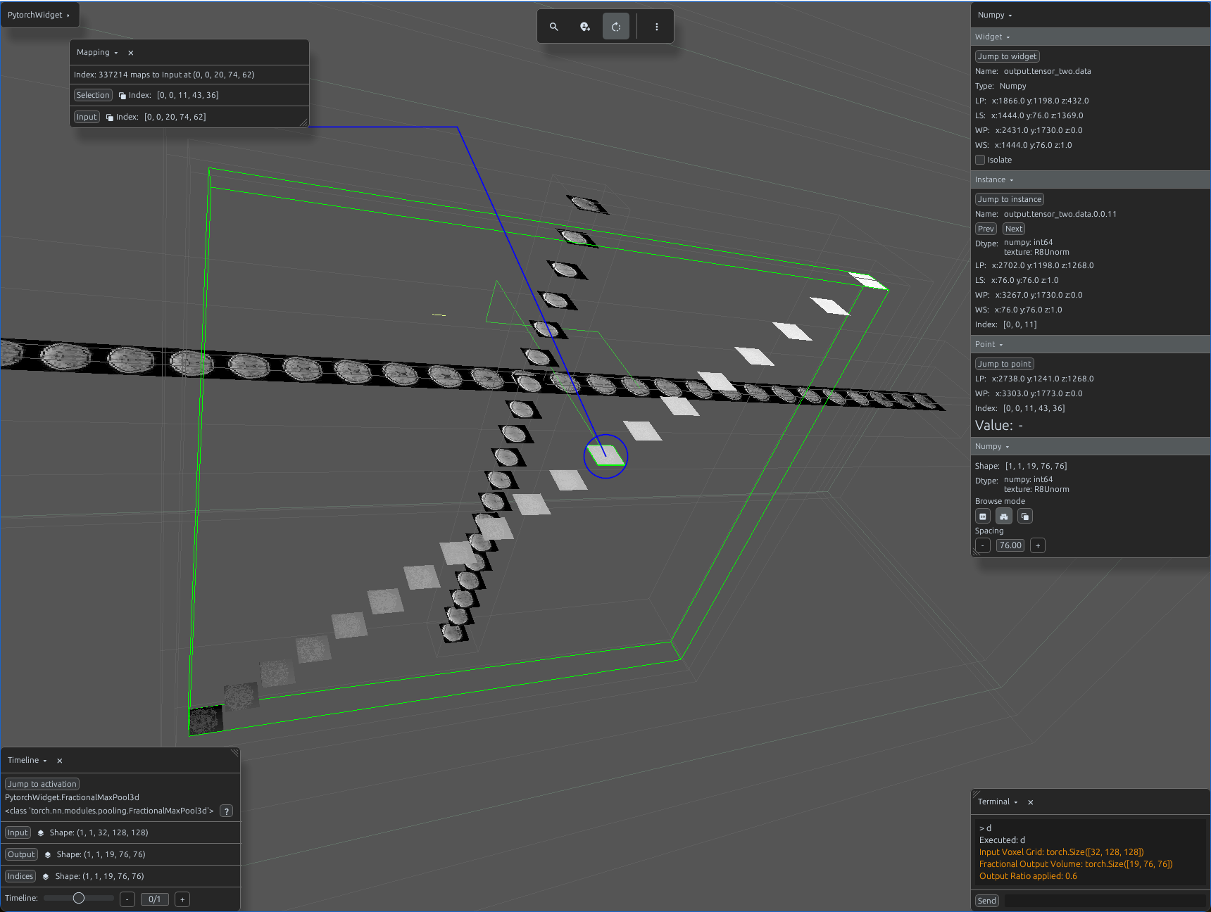Open the PytorchWidget menu
The width and height of the screenshot is (1211, 912).
click(x=39, y=15)
